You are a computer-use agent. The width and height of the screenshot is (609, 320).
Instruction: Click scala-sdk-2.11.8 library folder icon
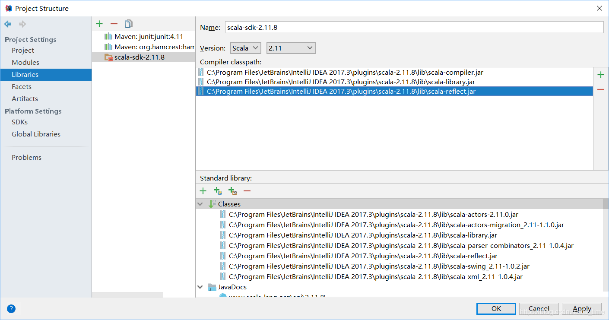tap(108, 57)
